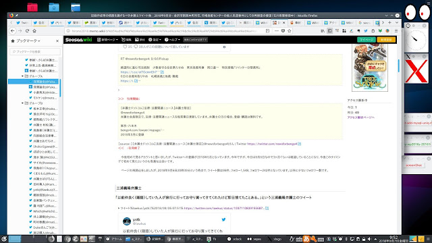Open the page actions ellipsis menu
Screen dimensions: 432x243
[x=277, y=31]
